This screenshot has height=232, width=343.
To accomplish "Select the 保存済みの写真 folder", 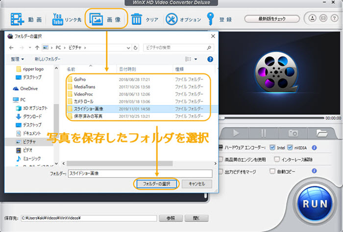I will (88, 116).
